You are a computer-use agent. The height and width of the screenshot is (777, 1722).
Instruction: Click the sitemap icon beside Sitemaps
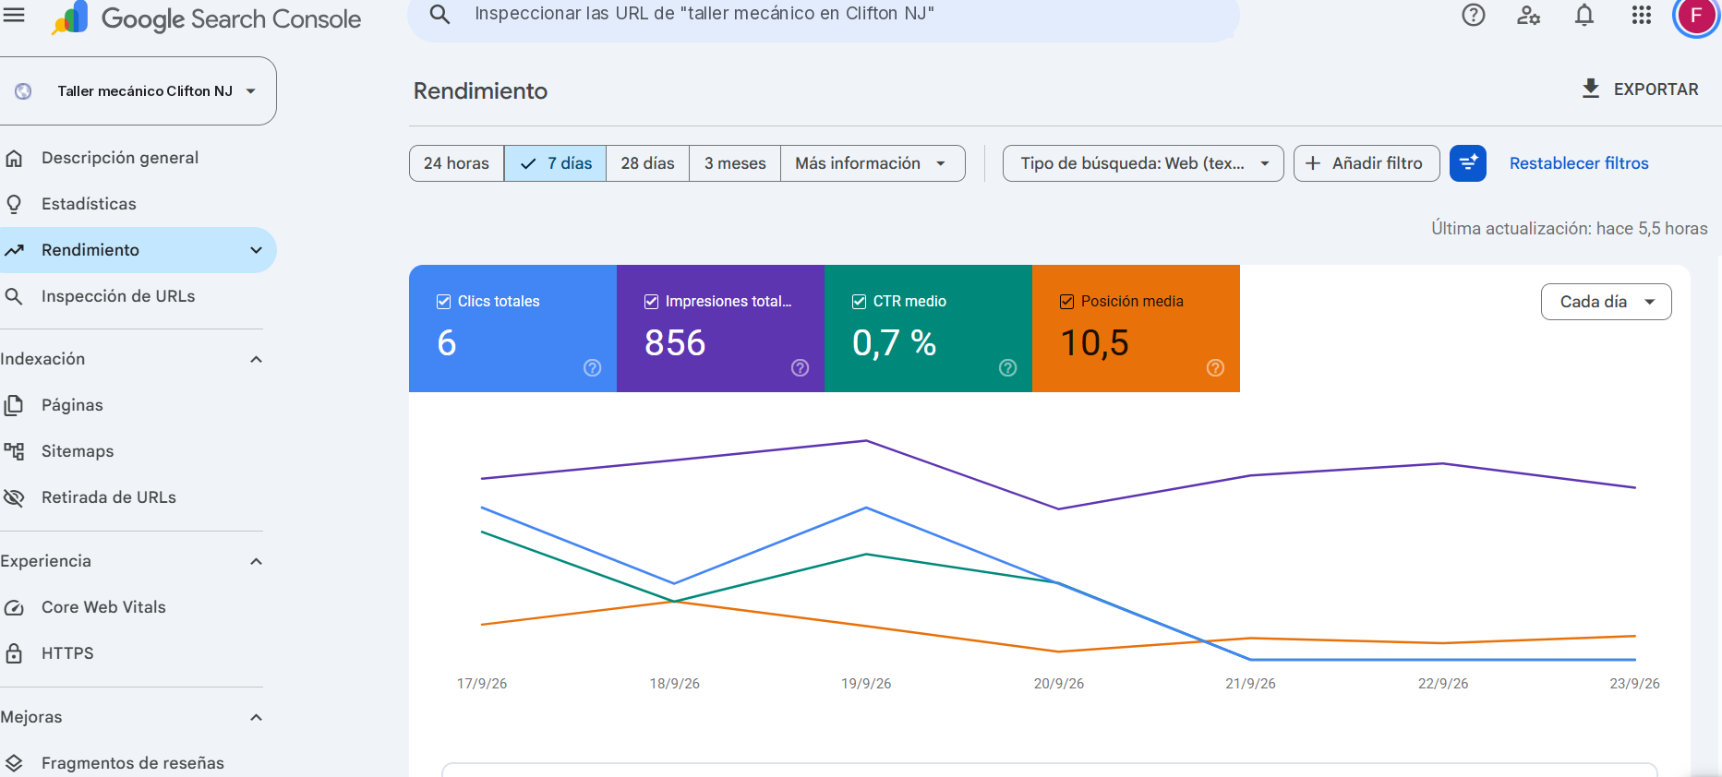(x=14, y=451)
